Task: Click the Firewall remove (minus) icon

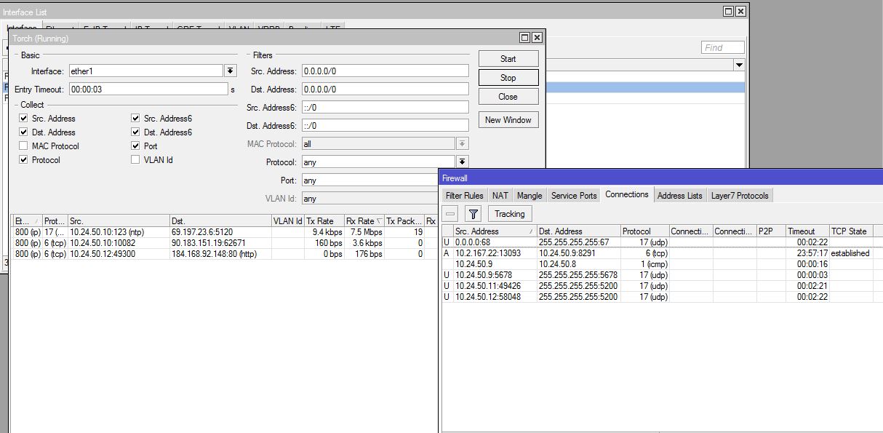Action: [x=450, y=214]
